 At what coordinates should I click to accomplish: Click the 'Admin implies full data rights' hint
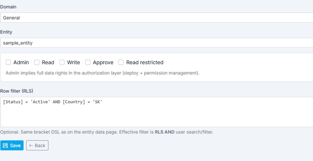103,73
